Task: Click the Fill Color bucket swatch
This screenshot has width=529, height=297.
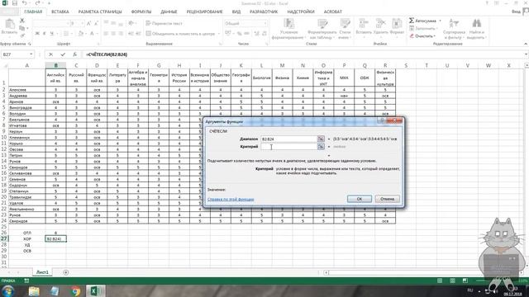Action: click(x=80, y=34)
